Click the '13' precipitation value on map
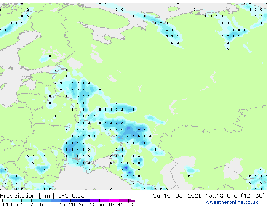 click(128, 129)
